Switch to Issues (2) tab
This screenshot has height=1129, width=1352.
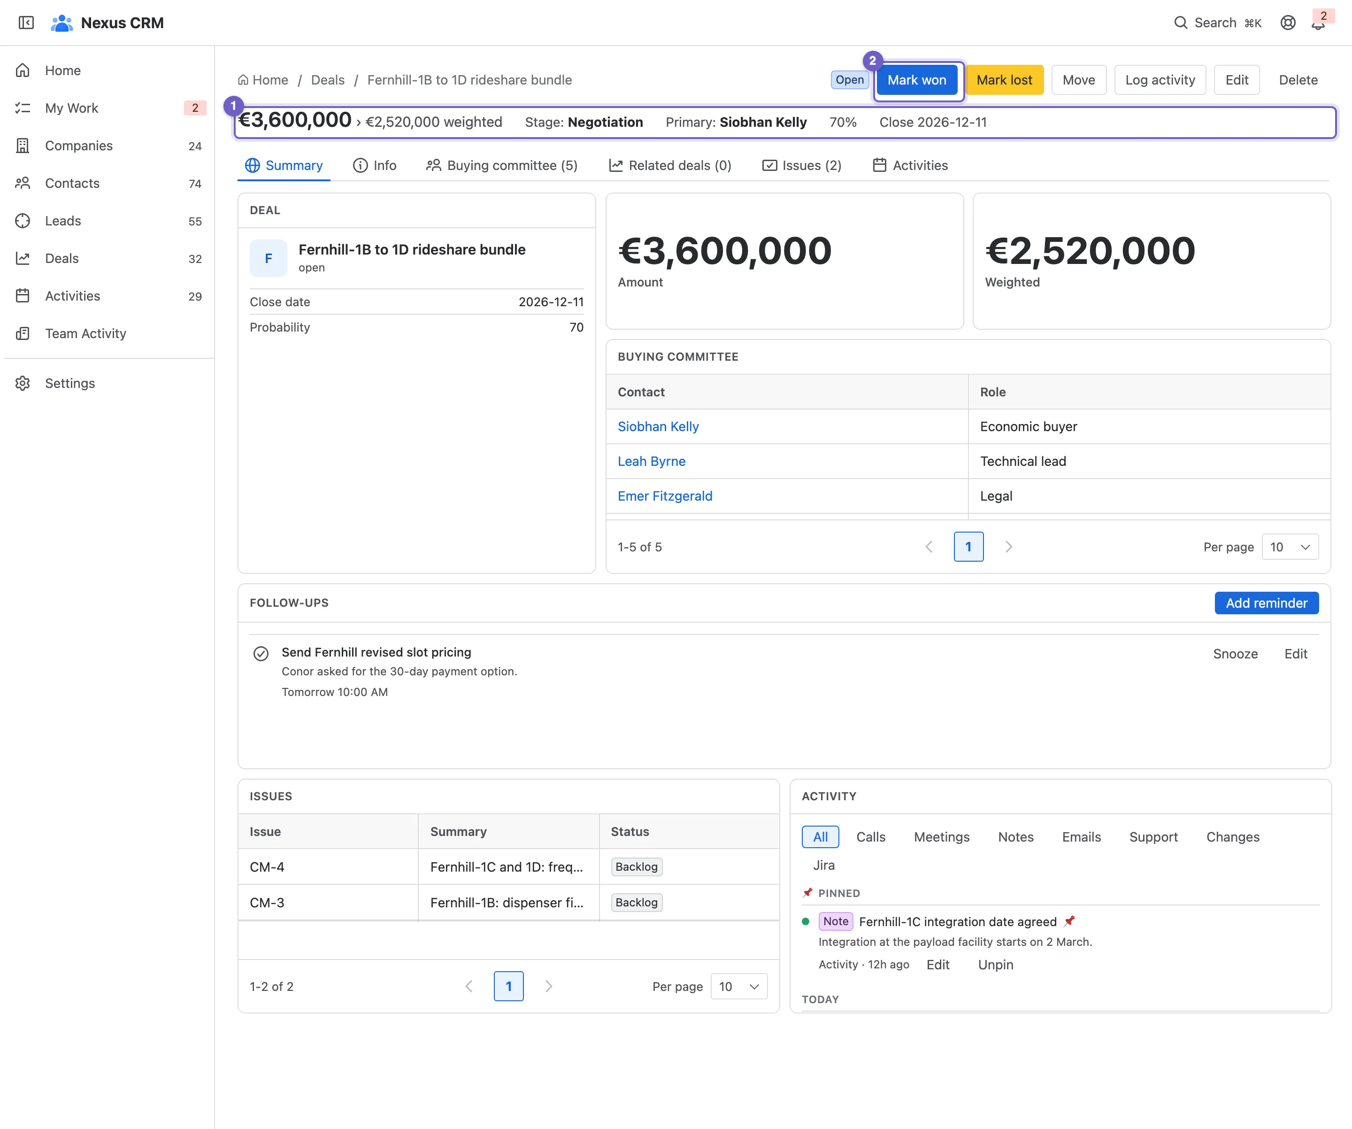click(802, 165)
